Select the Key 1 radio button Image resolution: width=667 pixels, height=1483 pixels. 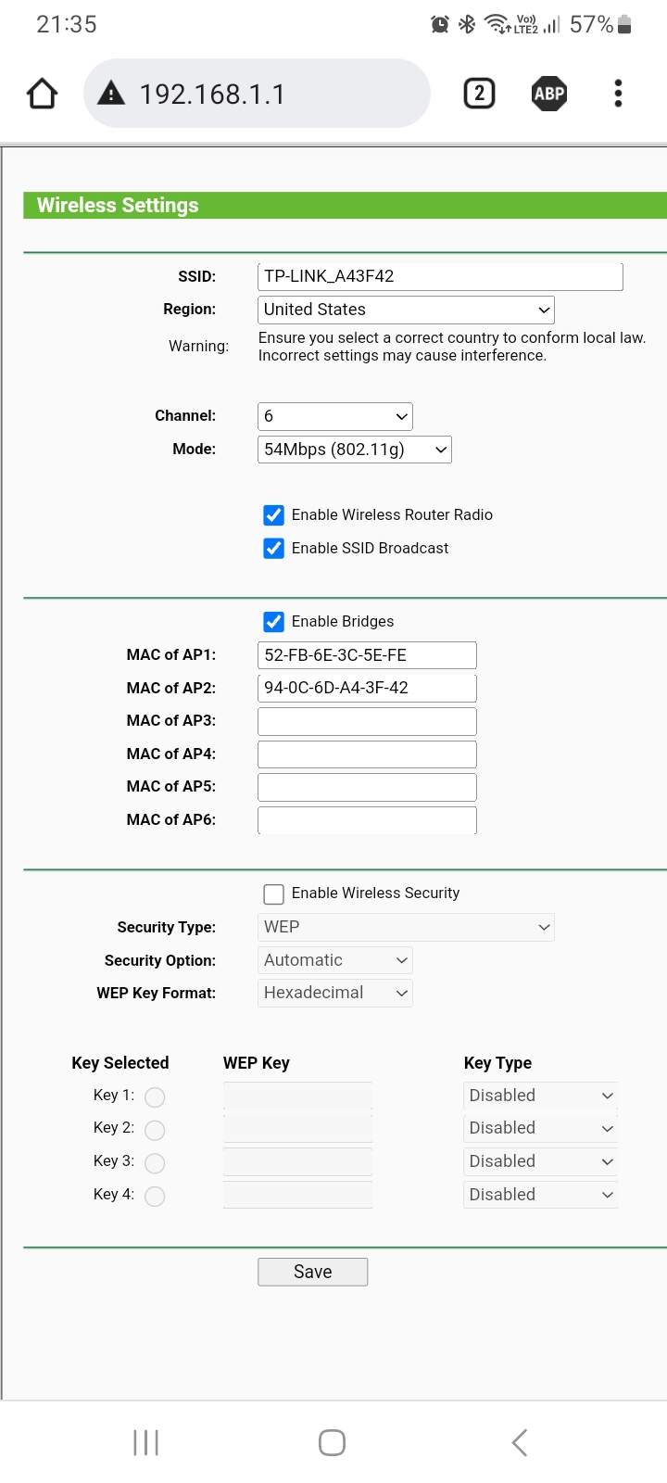pyautogui.click(x=155, y=1096)
